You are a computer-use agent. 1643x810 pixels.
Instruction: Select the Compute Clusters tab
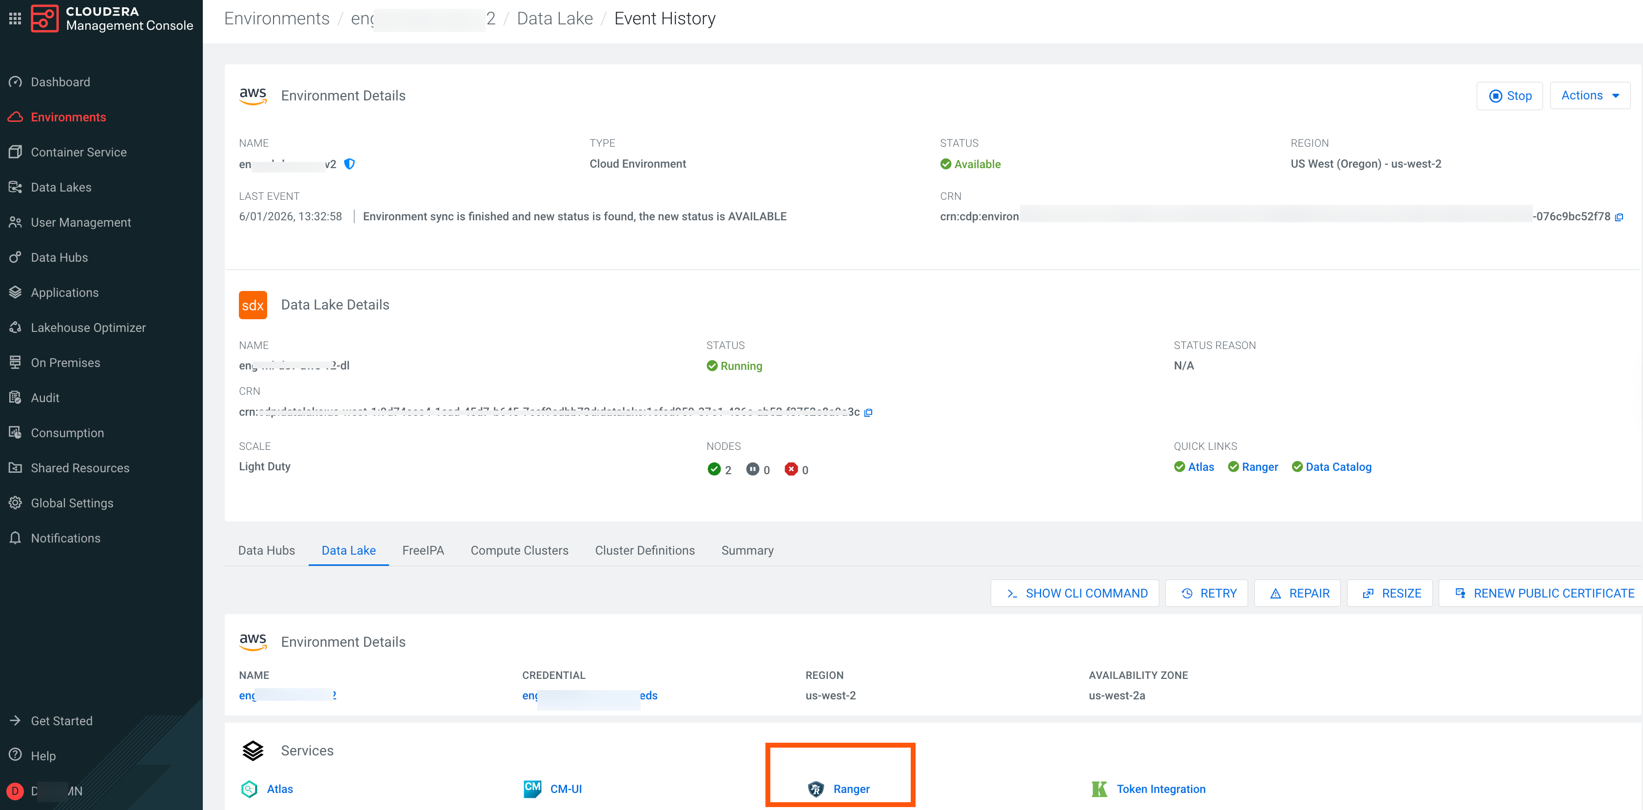click(x=519, y=550)
